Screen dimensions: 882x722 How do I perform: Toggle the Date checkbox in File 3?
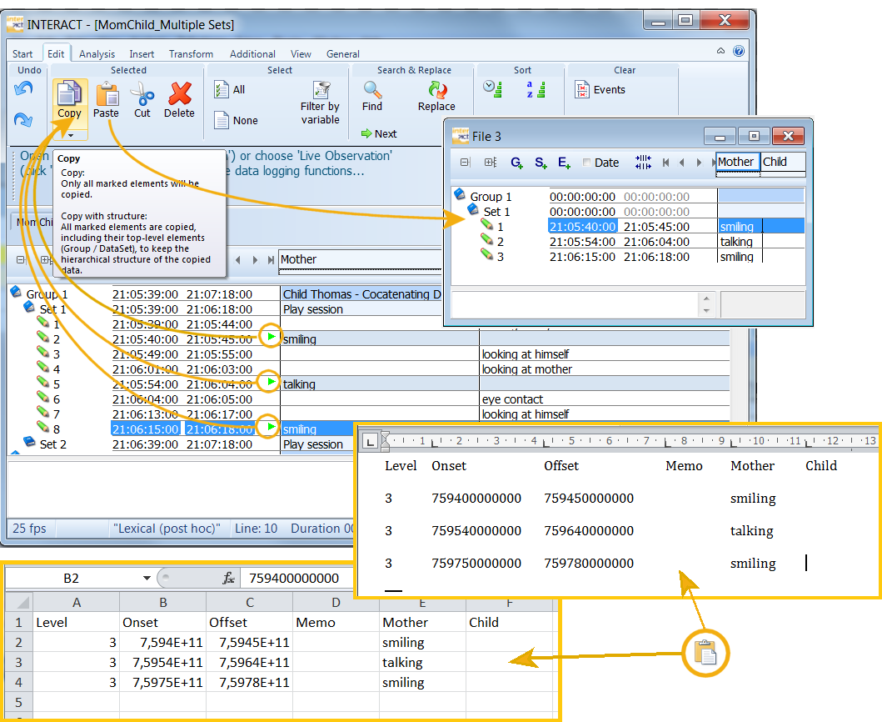click(587, 163)
